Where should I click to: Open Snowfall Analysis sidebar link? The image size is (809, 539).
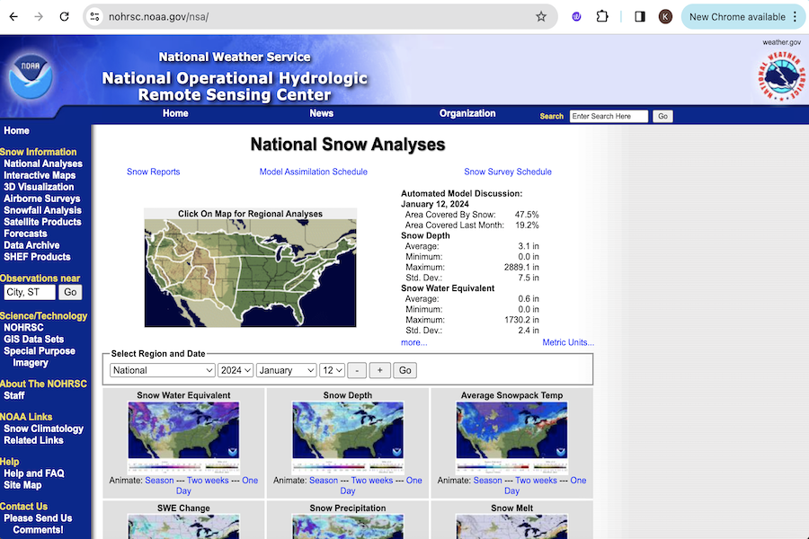click(42, 210)
